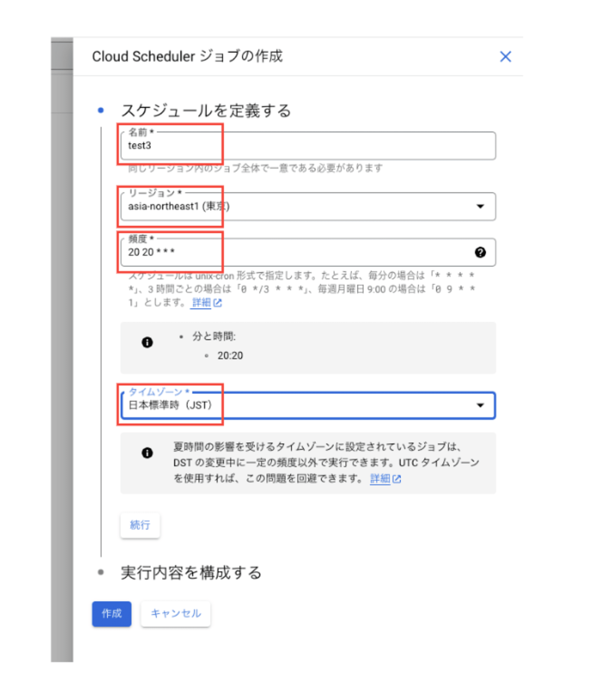The width and height of the screenshot is (612, 692).
Task: Open the 詳細 link in the DST notice
Action: [380, 479]
